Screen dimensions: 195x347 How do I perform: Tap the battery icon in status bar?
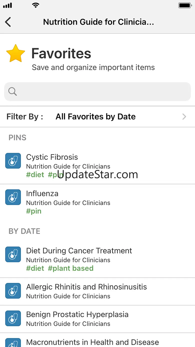184,5
